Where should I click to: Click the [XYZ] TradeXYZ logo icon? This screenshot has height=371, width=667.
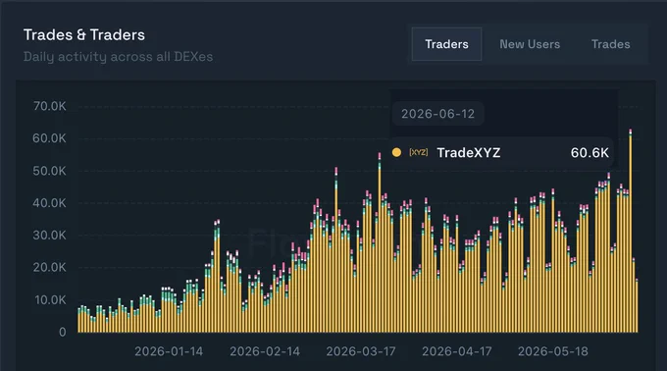tap(418, 152)
